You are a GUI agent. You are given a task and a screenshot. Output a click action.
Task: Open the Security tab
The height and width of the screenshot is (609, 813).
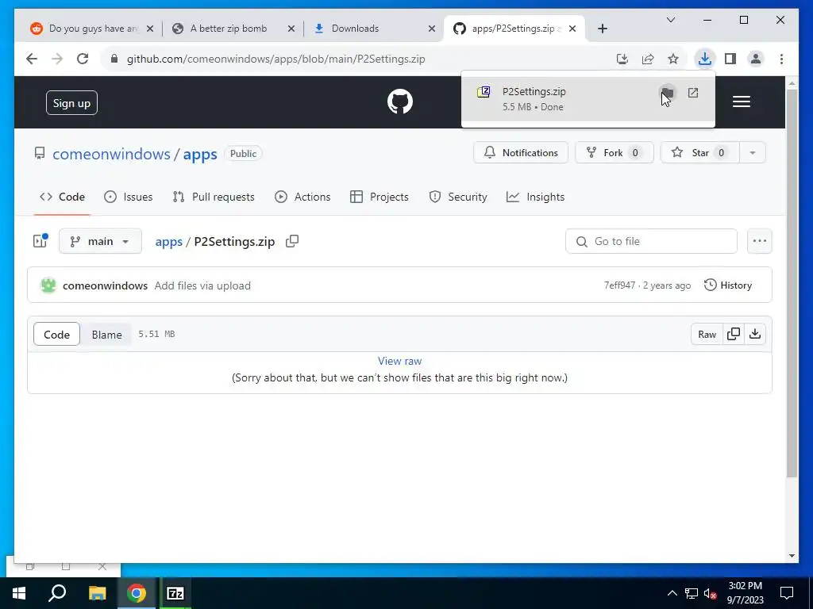(x=458, y=197)
